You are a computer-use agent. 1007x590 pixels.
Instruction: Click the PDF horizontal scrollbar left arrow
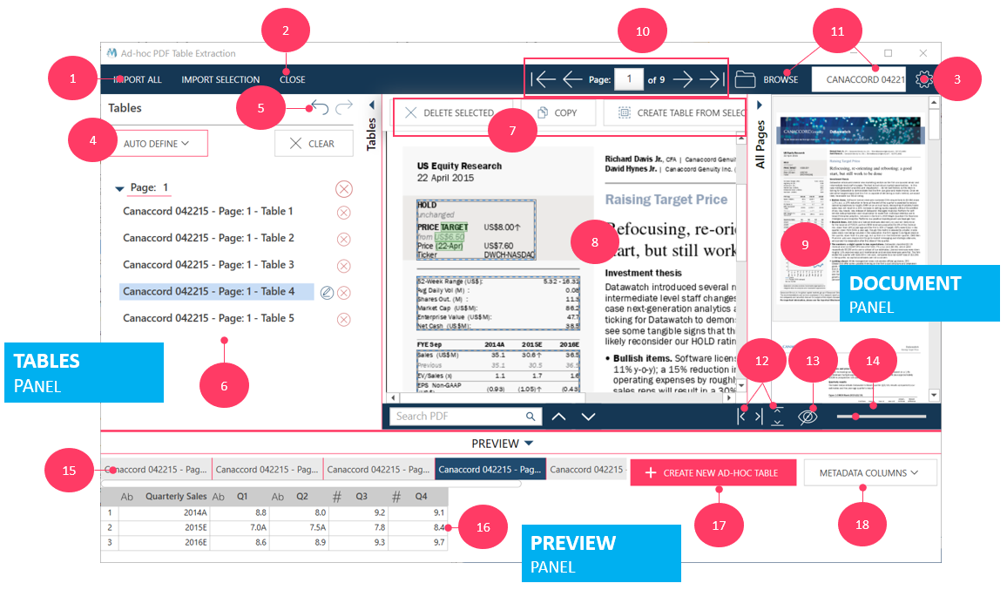click(394, 397)
